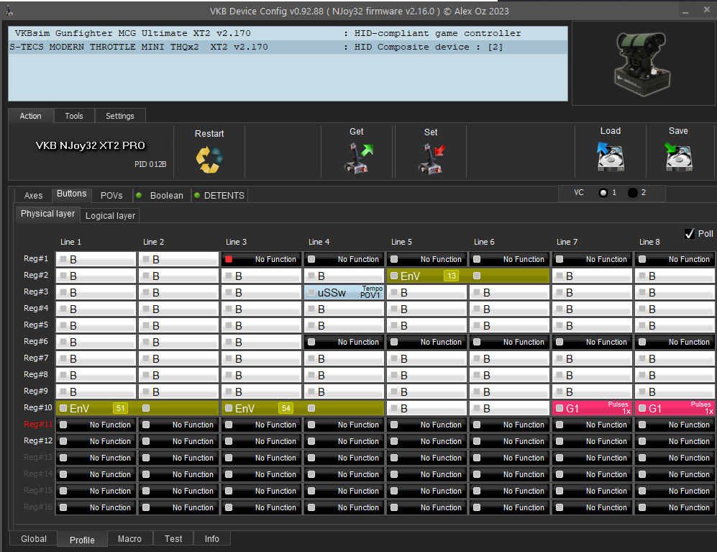Click the red Reg#11 row label

tap(38, 425)
